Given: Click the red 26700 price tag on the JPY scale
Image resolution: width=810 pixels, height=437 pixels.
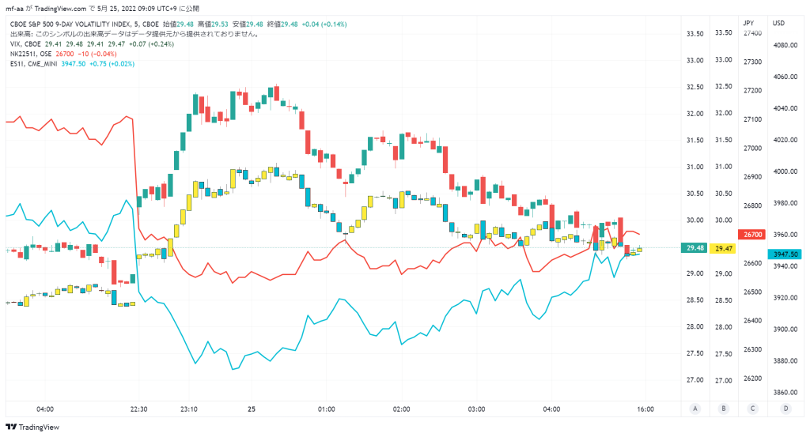Looking at the screenshot, I should click(752, 234).
